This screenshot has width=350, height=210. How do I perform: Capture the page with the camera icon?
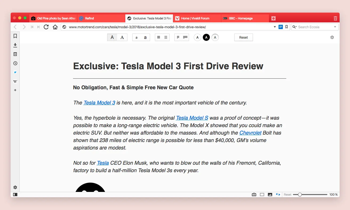254,195
